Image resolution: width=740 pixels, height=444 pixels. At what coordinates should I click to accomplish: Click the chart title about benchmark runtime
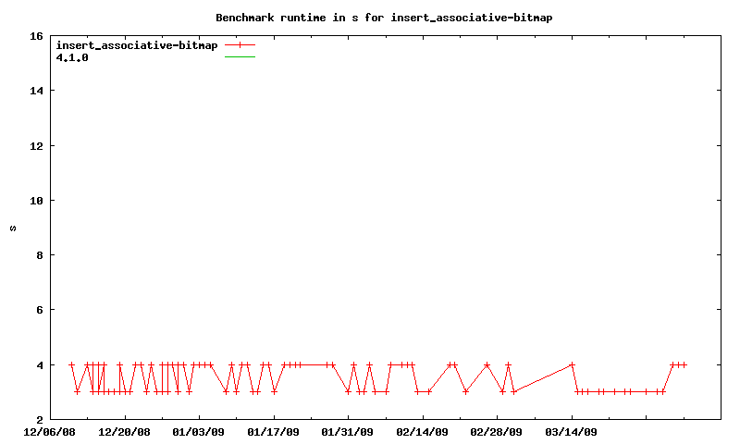pos(389,17)
